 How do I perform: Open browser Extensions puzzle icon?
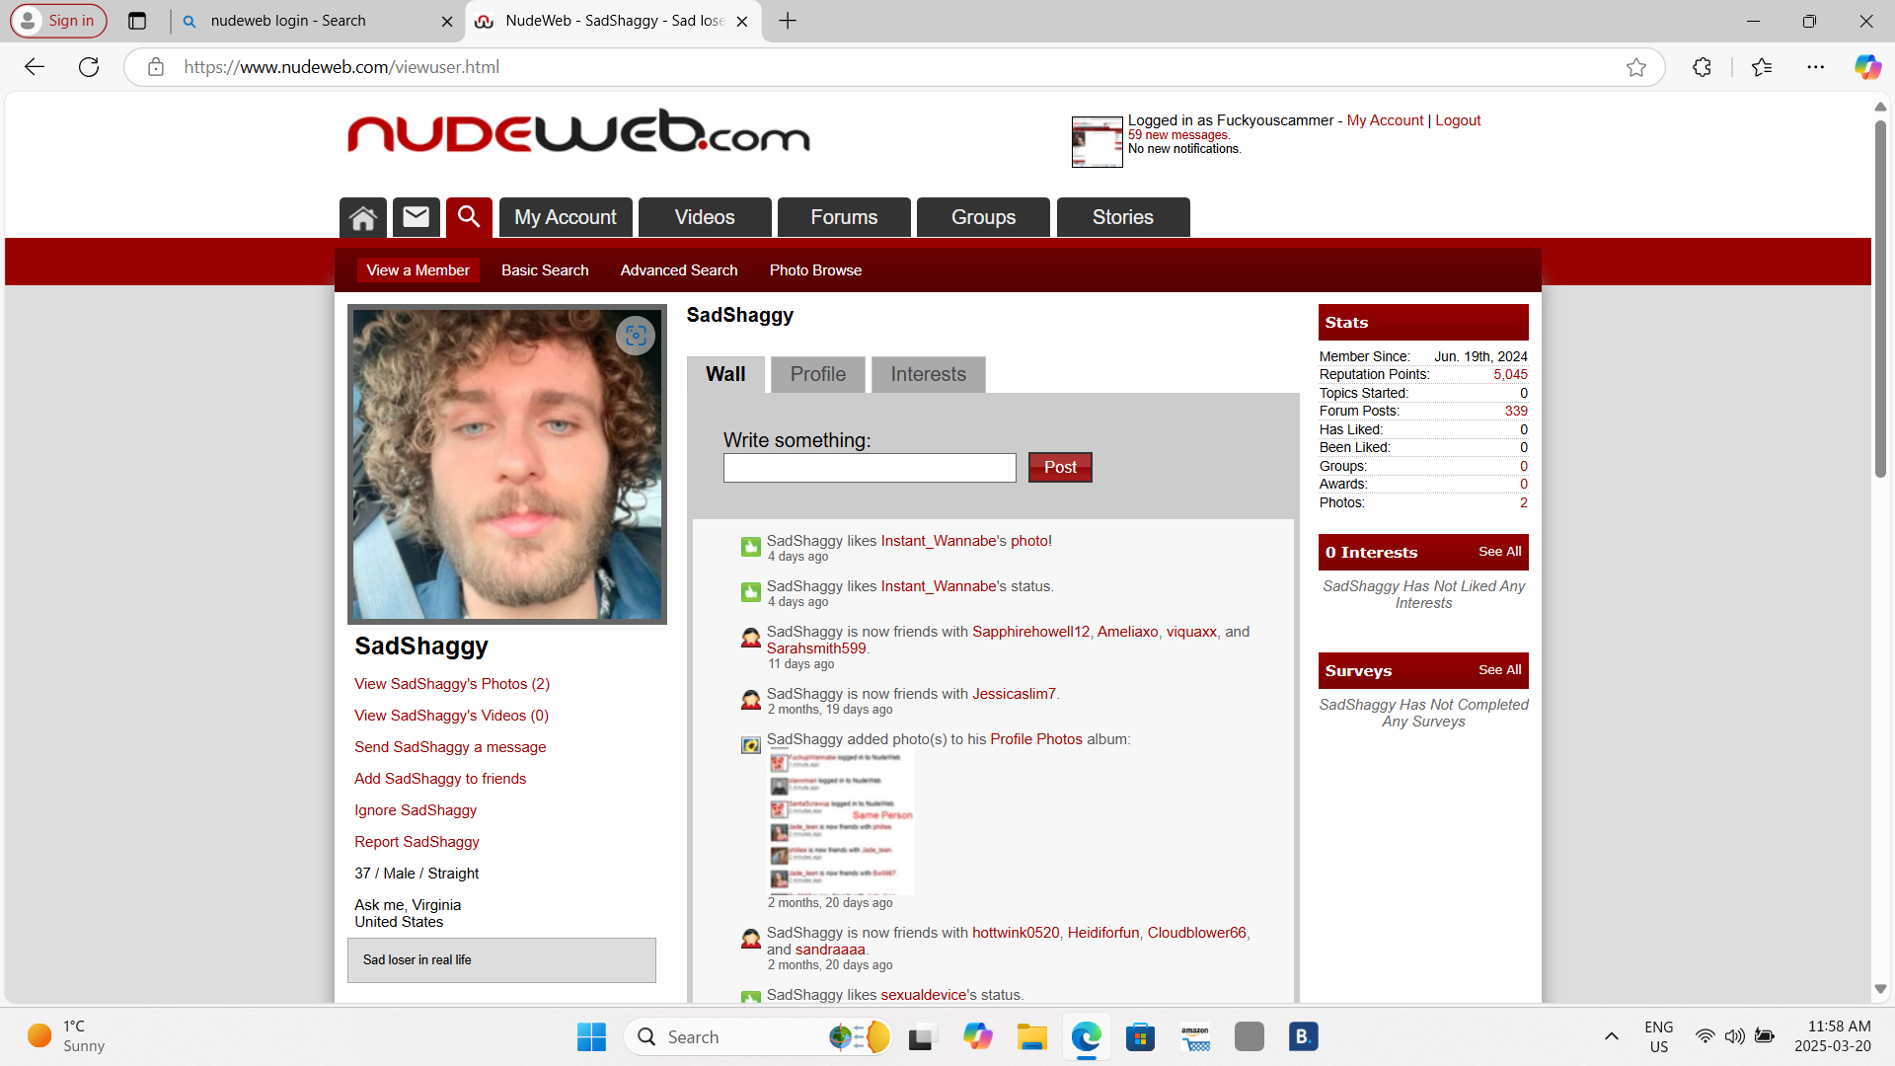[1702, 67]
